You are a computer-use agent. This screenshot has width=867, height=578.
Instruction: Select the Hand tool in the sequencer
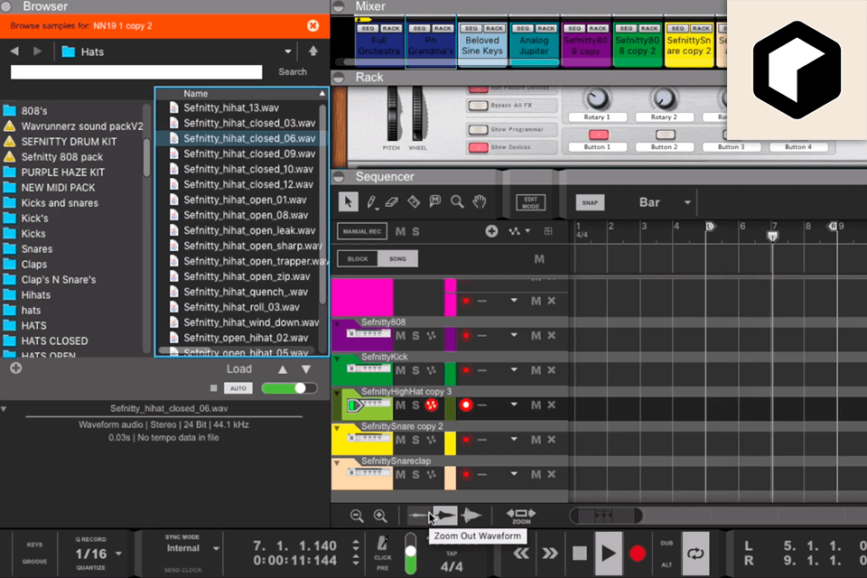pos(480,202)
